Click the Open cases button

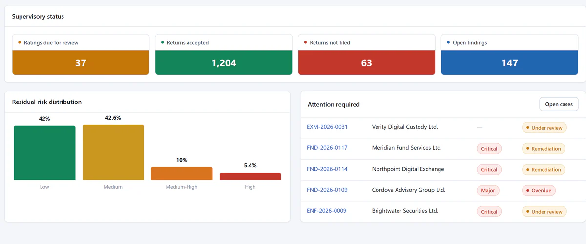[x=559, y=104]
